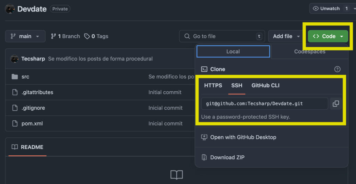Click the watchers count 1
Screen dimensions: 356x184
347,9
